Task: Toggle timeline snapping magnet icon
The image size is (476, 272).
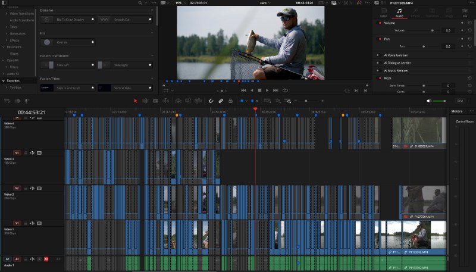Action: (211, 101)
